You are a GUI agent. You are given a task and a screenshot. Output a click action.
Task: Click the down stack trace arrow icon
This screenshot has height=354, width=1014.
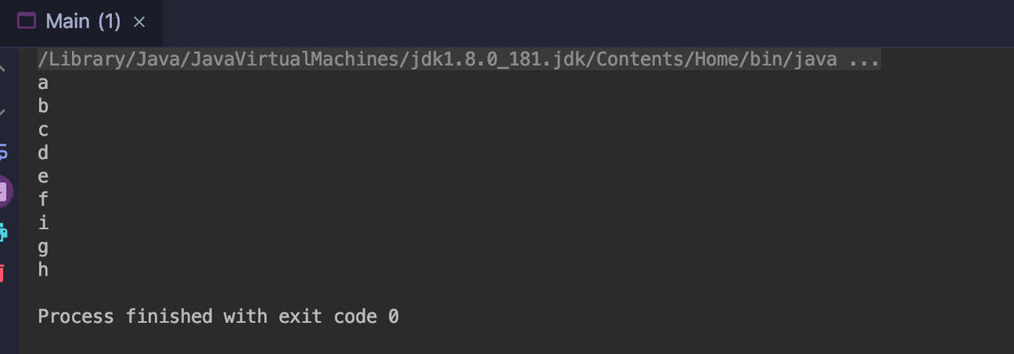pyautogui.click(x=3, y=110)
